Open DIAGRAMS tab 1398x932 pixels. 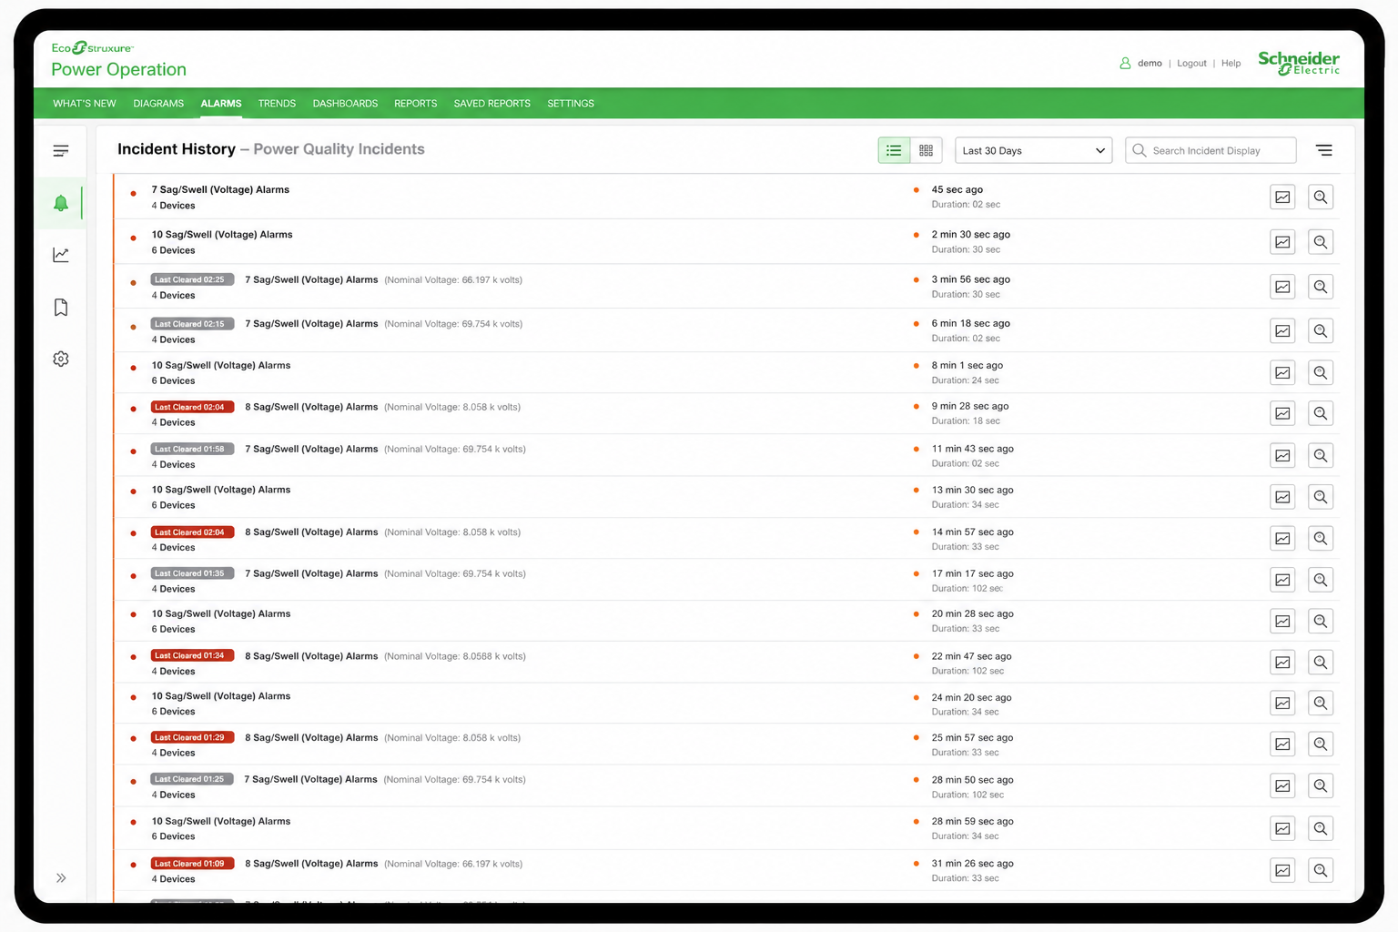tap(158, 104)
